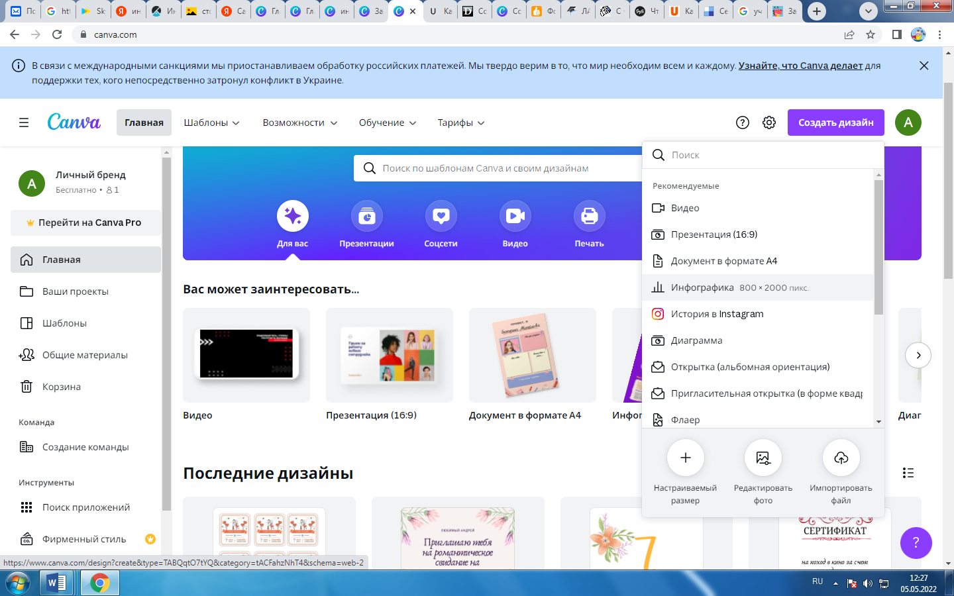Select the 'Для вас' category icon
The image size is (954, 596).
pos(293,216)
